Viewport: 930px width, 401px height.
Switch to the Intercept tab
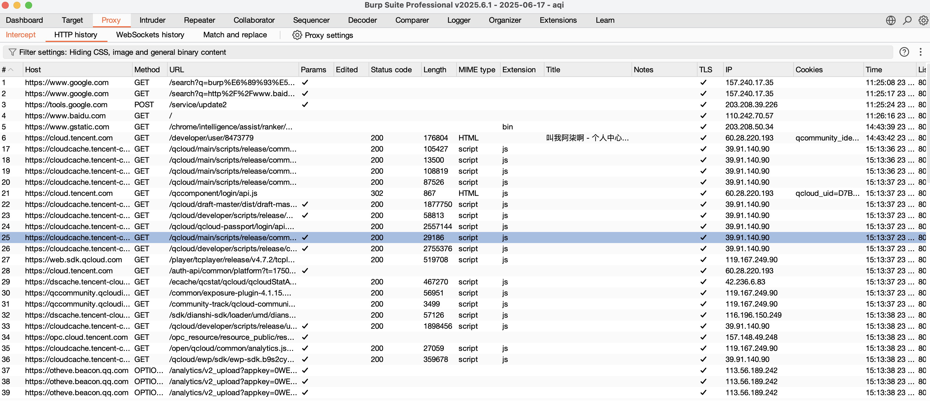(x=20, y=35)
